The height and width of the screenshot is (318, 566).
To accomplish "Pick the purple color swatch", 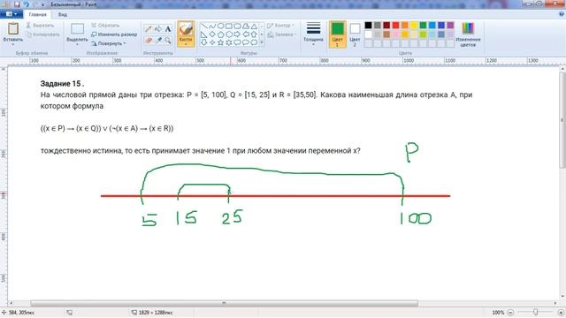I will coord(450,26).
